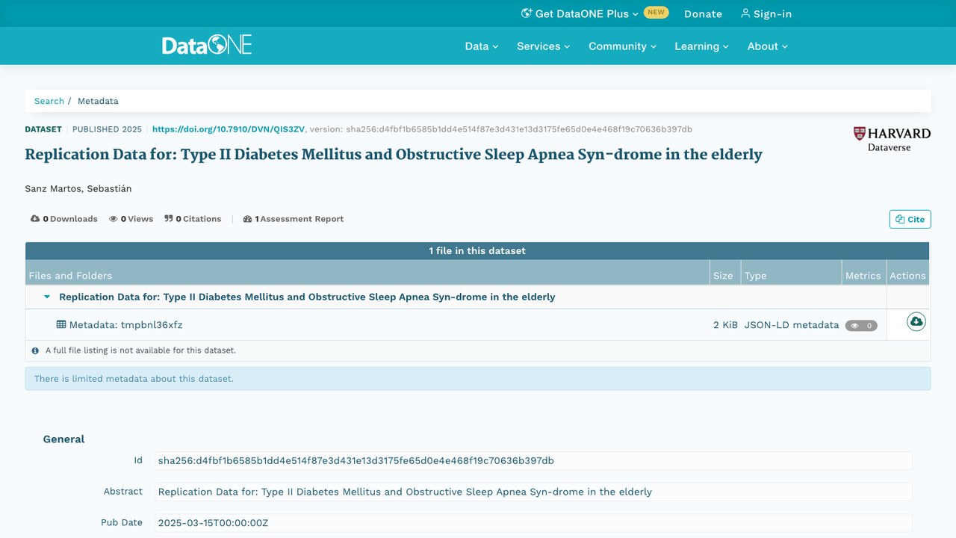Collapse the Replication Data folder row
The height and width of the screenshot is (538, 956).
[x=47, y=297]
